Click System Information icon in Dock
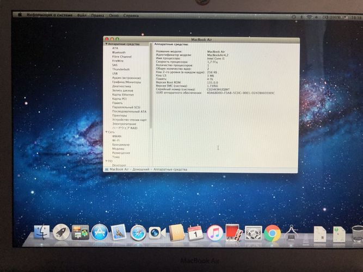 (291, 233)
